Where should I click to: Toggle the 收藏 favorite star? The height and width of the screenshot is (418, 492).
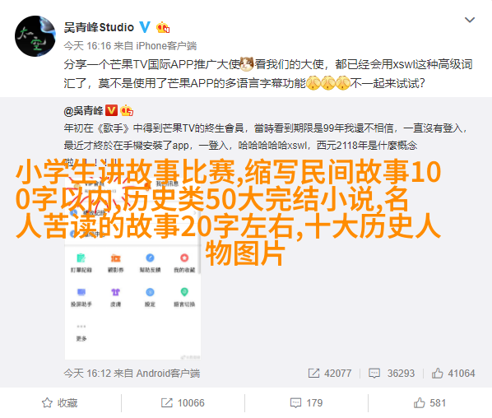[59, 402]
